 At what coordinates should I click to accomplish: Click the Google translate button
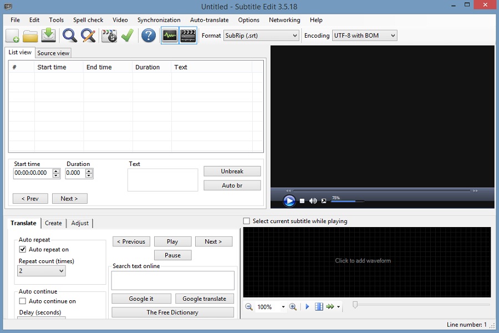pyautogui.click(x=204, y=299)
